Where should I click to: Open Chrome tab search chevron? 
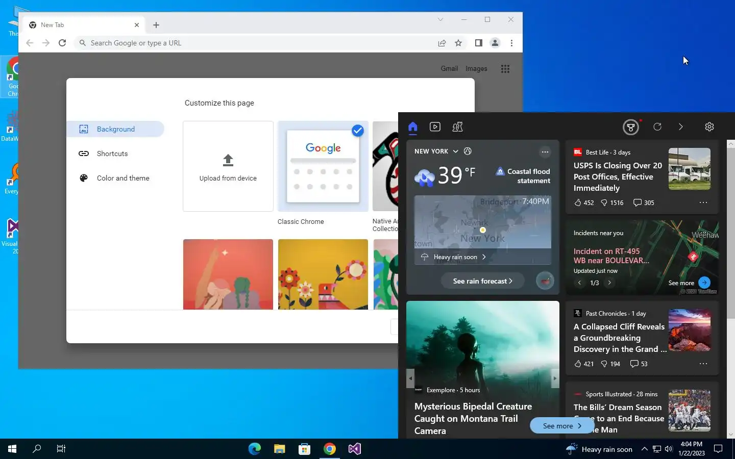click(440, 19)
